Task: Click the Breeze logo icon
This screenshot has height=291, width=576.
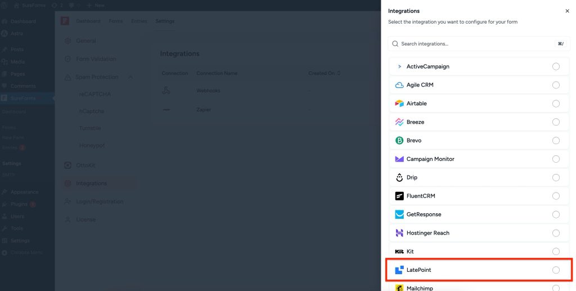Action: 399,122
